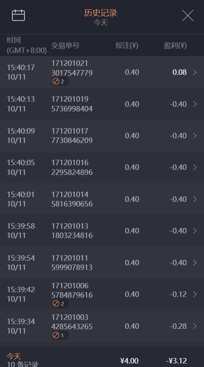204x367 pixels.
Task: Show details chevron for 15:39:42 record
Action: (x=195, y=294)
